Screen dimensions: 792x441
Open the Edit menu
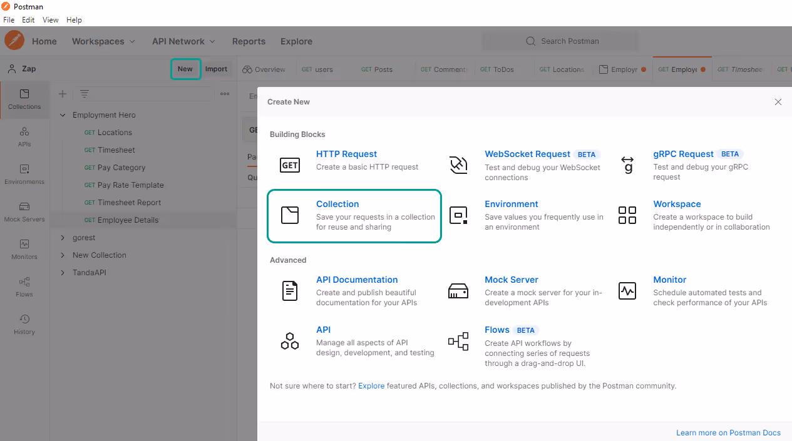coord(28,20)
